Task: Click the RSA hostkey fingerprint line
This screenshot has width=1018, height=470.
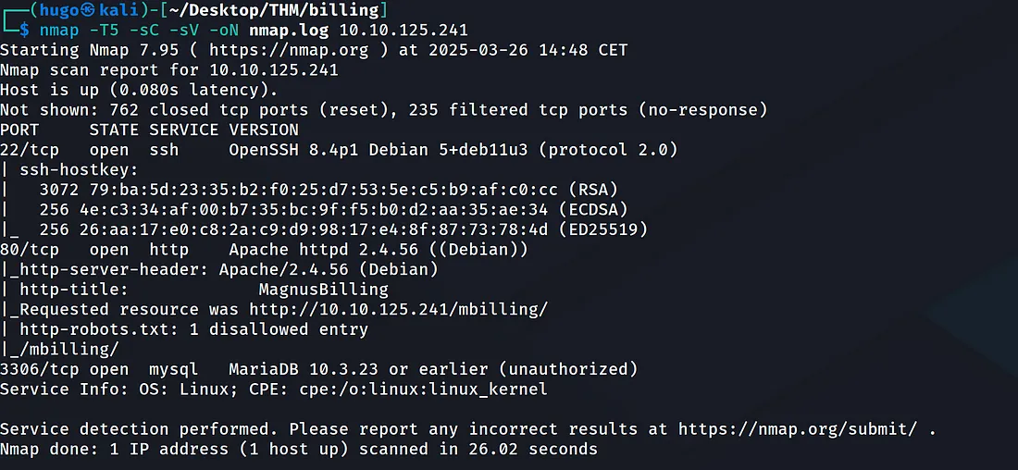Action: pyautogui.click(x=309, y=190)
